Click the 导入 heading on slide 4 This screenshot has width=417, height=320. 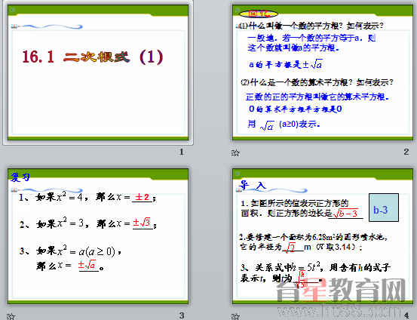[x=253, y=185]
